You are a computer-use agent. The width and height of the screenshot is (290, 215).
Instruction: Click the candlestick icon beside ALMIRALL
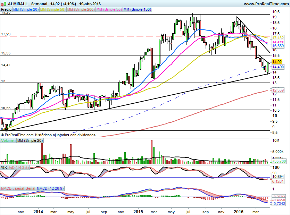click(x=3, y=3)
